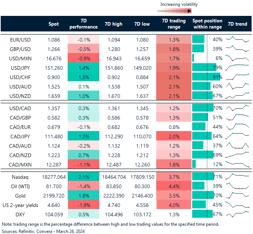Image resolution: width=253 pixels, height=234 pixels.
Task: Select the 7D performance column header
Action: 83,24
